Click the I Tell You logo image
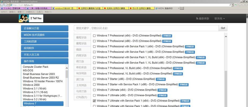 pos(31,18)
